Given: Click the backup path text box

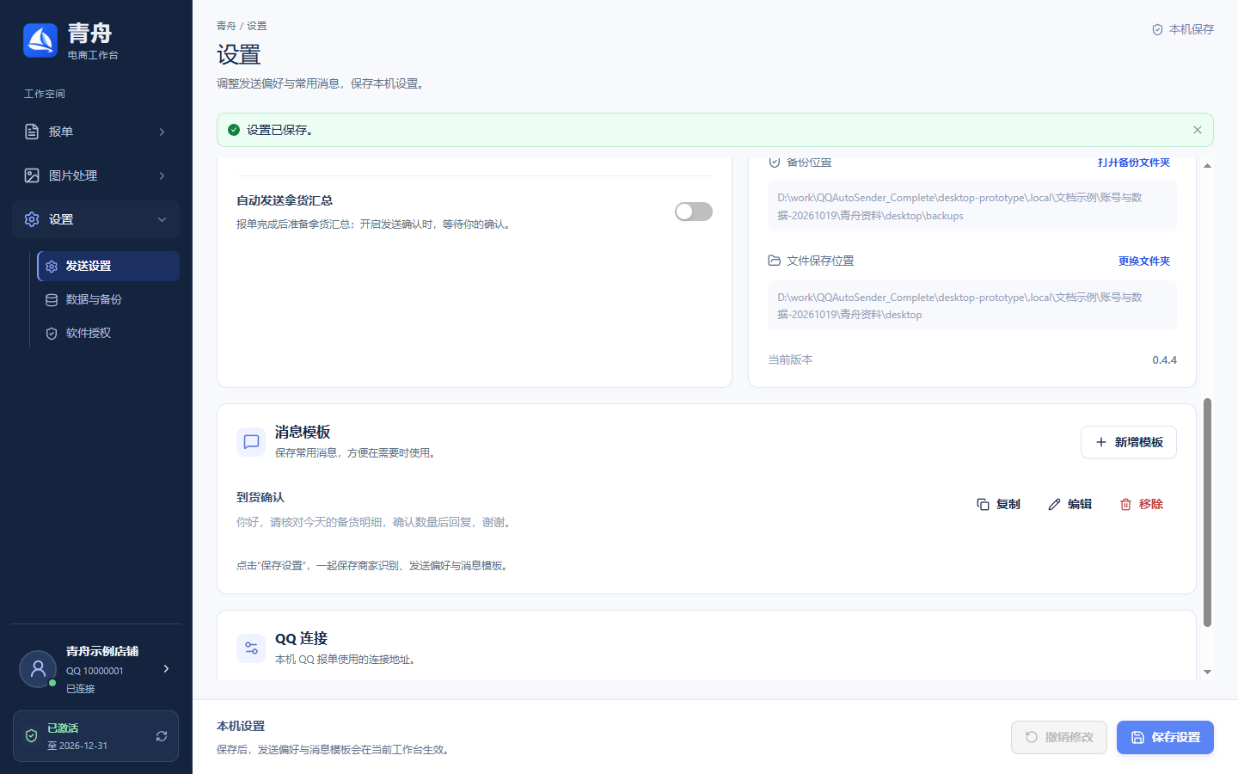Looking at the screenshot, I should coord(971,206).
